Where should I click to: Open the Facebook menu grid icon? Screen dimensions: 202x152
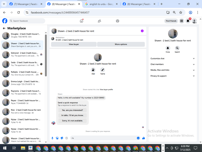[x=181, y=21]
